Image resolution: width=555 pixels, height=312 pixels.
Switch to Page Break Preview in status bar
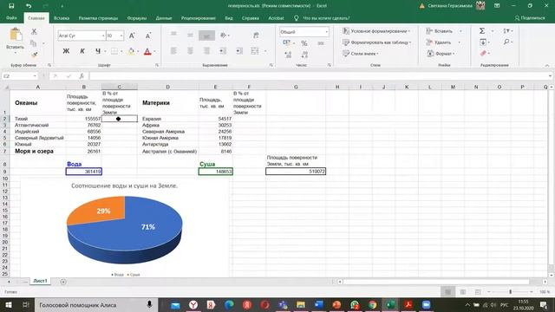[478, 292]
